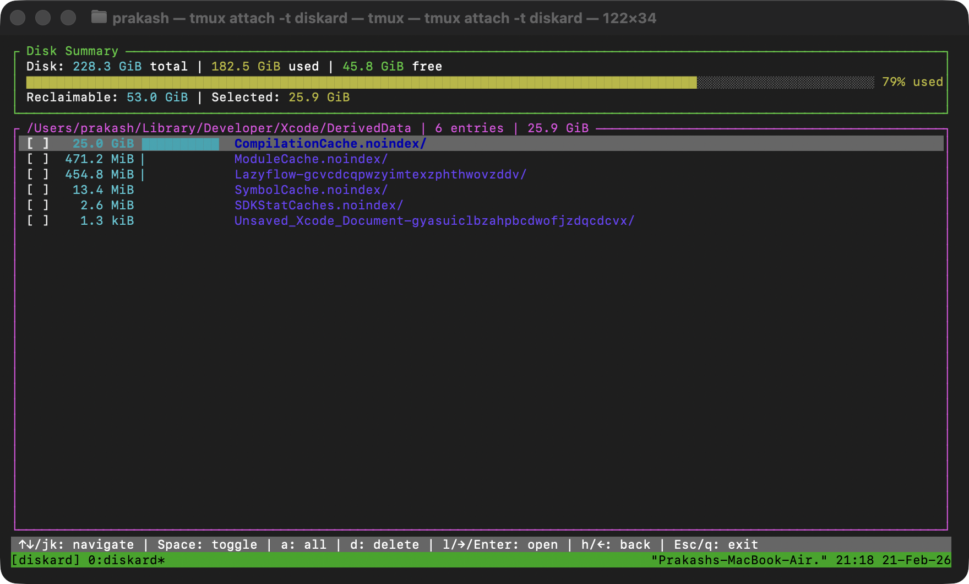Click the Selected 25.9 GiB value
This screenshot has width=969, height=584.
319,97
